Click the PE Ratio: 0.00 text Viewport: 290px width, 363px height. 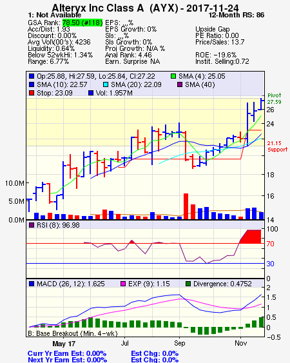pos(217,35)
